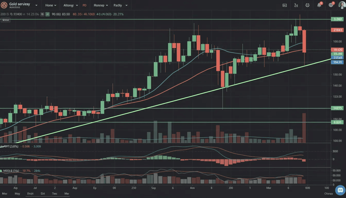Screen dimensions: 346x198
Task: Select the Projt timeframe tab
Action: (30, 194)
